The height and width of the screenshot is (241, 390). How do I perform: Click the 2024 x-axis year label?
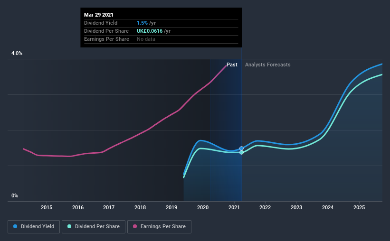(328, 207)
